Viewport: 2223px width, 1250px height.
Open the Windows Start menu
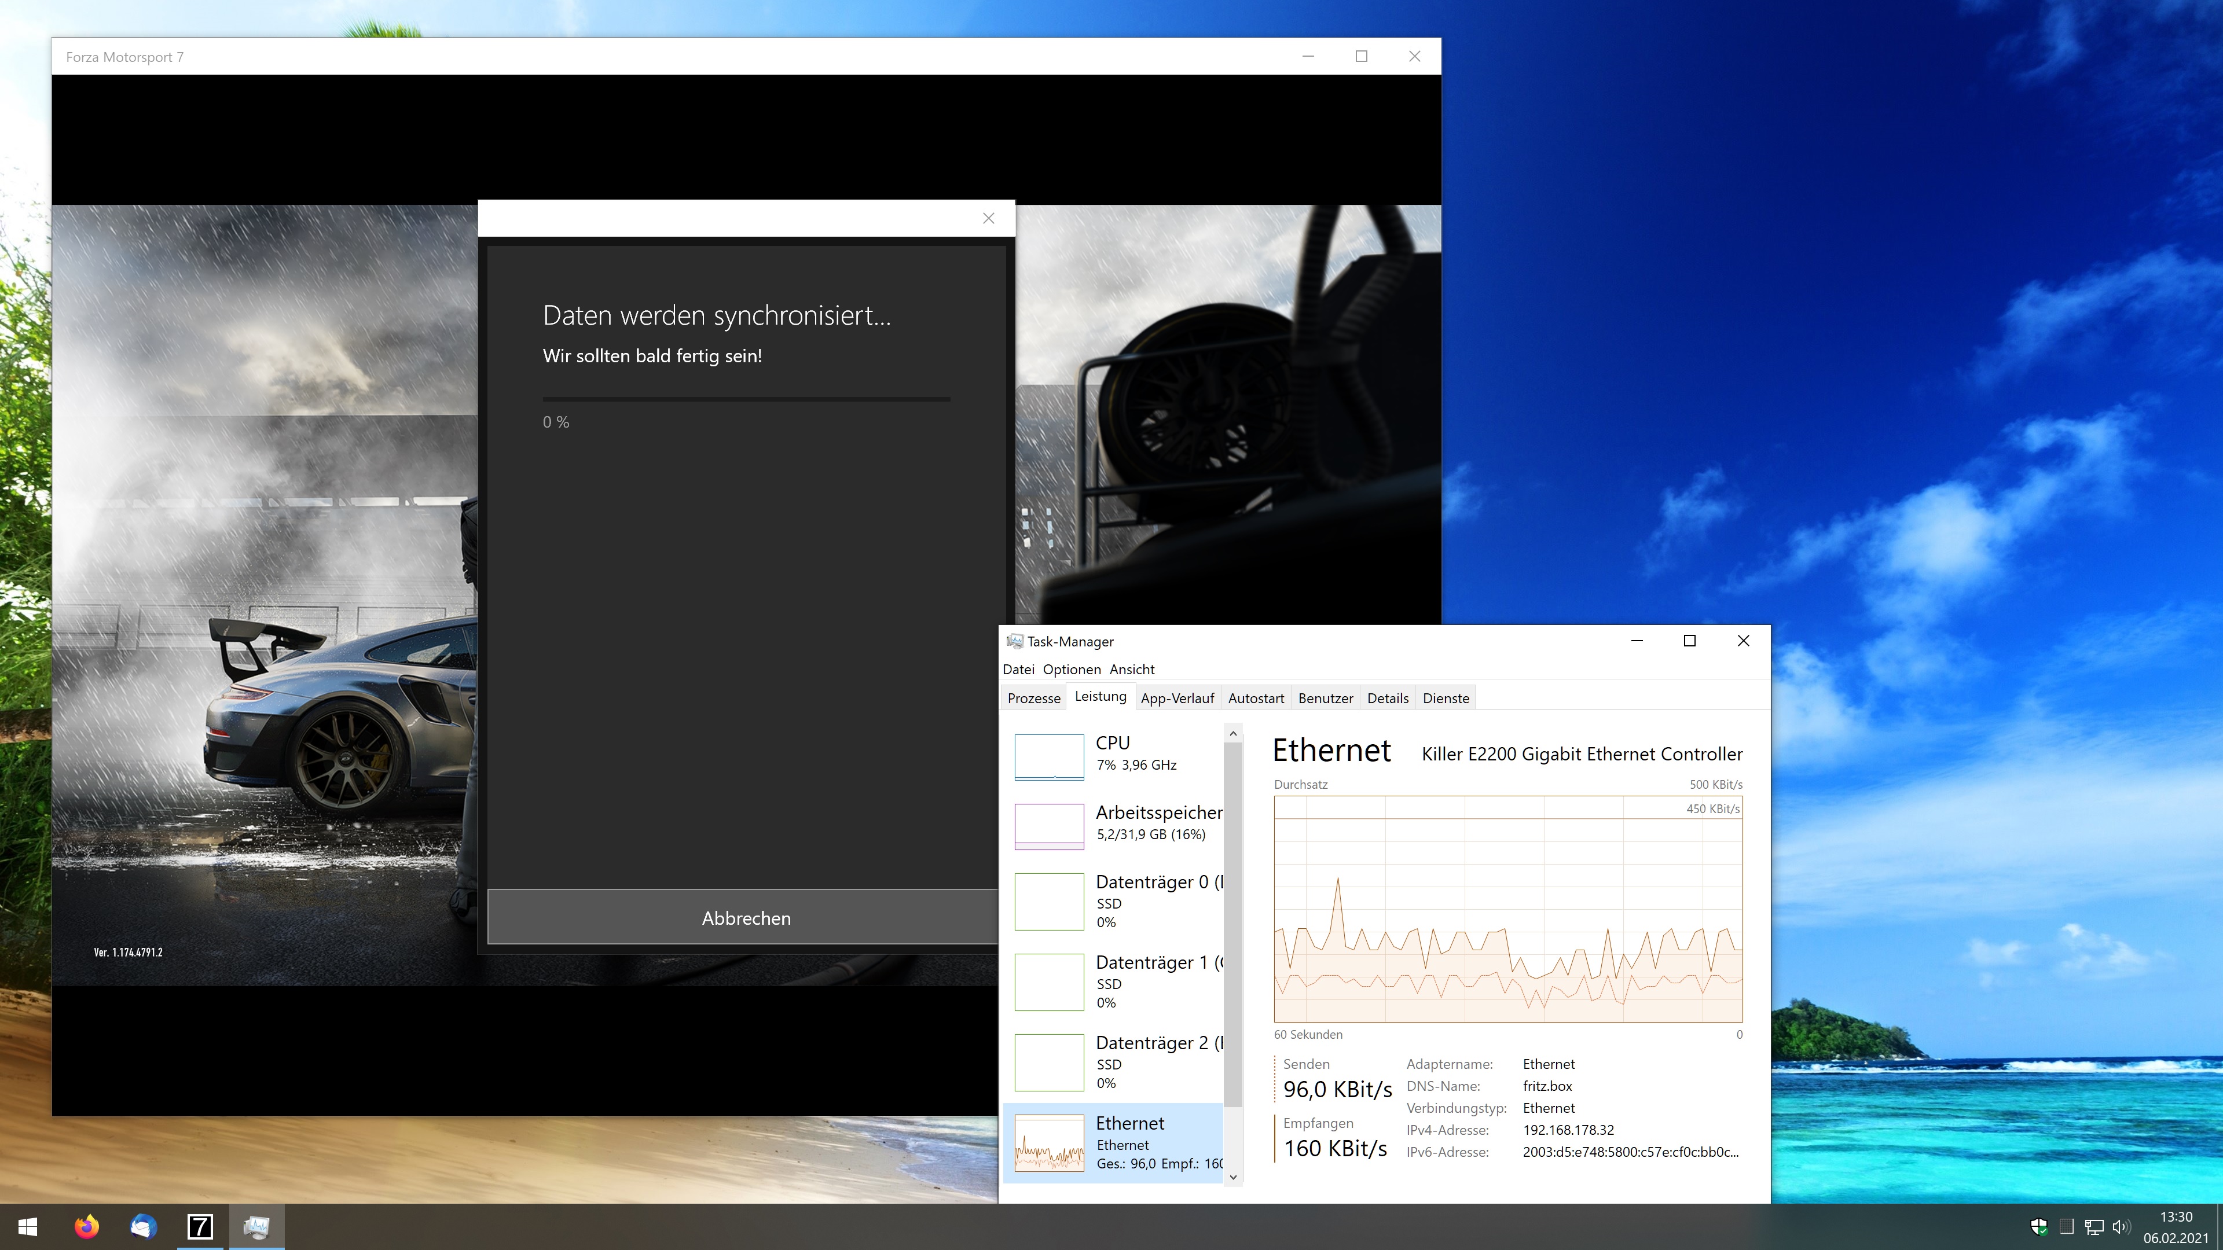(28, 1226)
